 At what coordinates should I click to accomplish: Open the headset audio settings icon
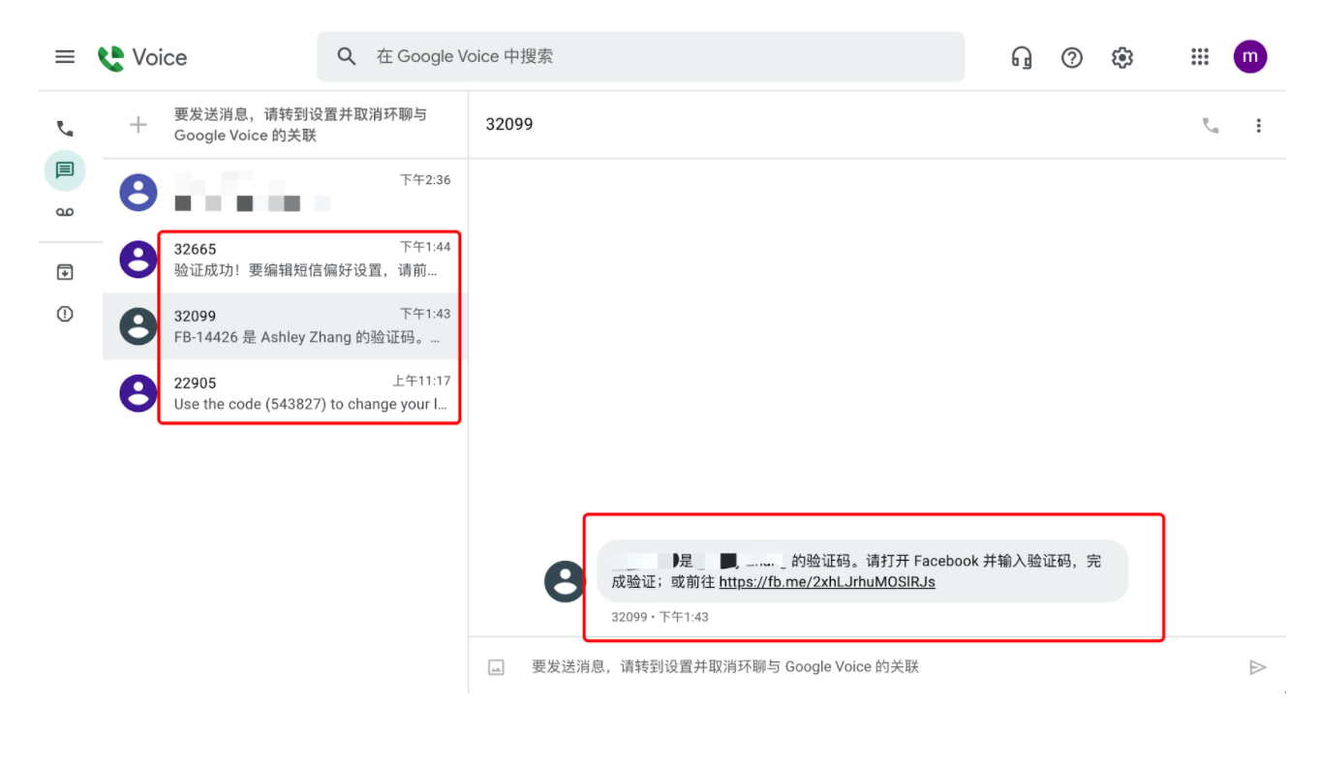(x=1021, y=57)
